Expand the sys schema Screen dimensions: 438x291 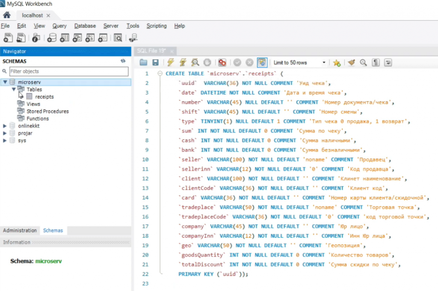tap(4, 140)
